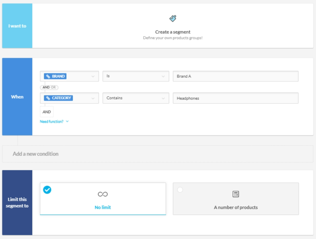This screenshot has width=316, height=239.
Task: Click the 'When' side label
Action: pyautogui.click(x=17, y=97)
